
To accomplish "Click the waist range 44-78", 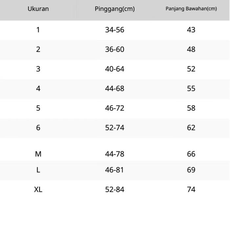I will coord(115,154).
